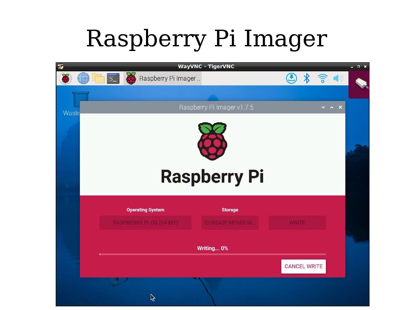Open the Wi-Fi network tray menu

pos(322,78)
